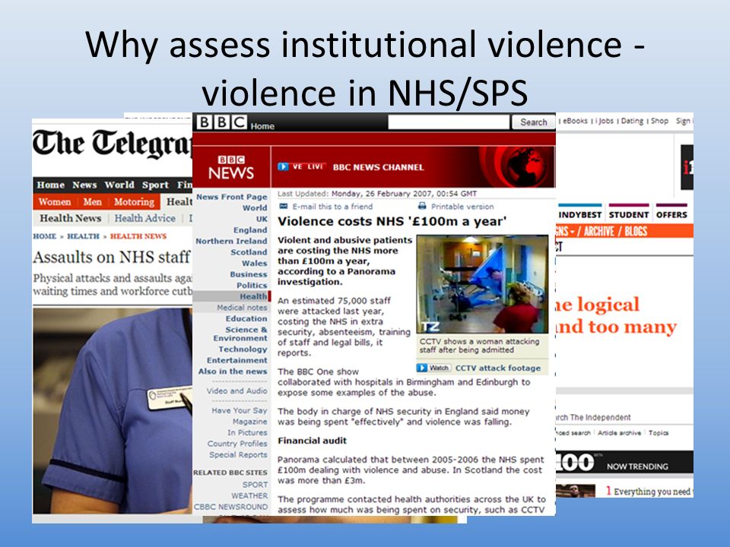730x547 pixels.
Task: Select Men tab in Telegraph
Action: pyautogui.click(x=92, y=202)
